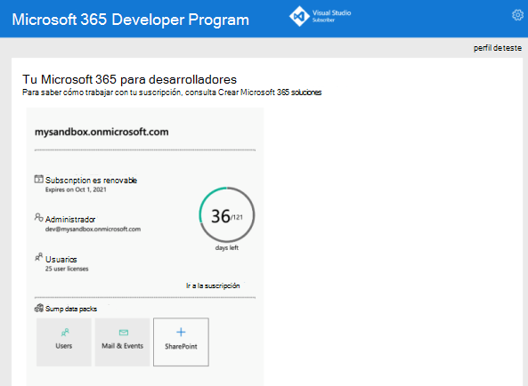Click the Administrador label
Viewport: 528px width, 386px height.
click(x=70, y=220)
